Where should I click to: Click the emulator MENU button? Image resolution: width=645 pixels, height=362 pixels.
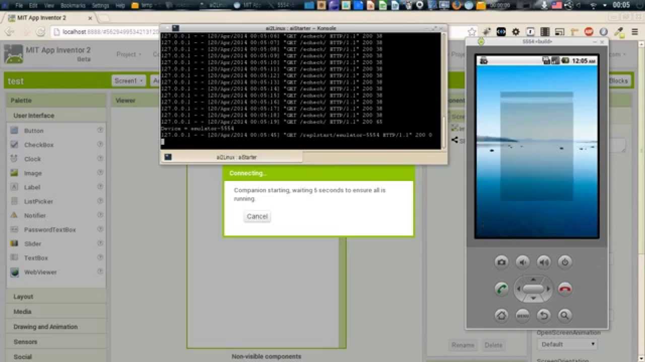(x=523, y=316)
